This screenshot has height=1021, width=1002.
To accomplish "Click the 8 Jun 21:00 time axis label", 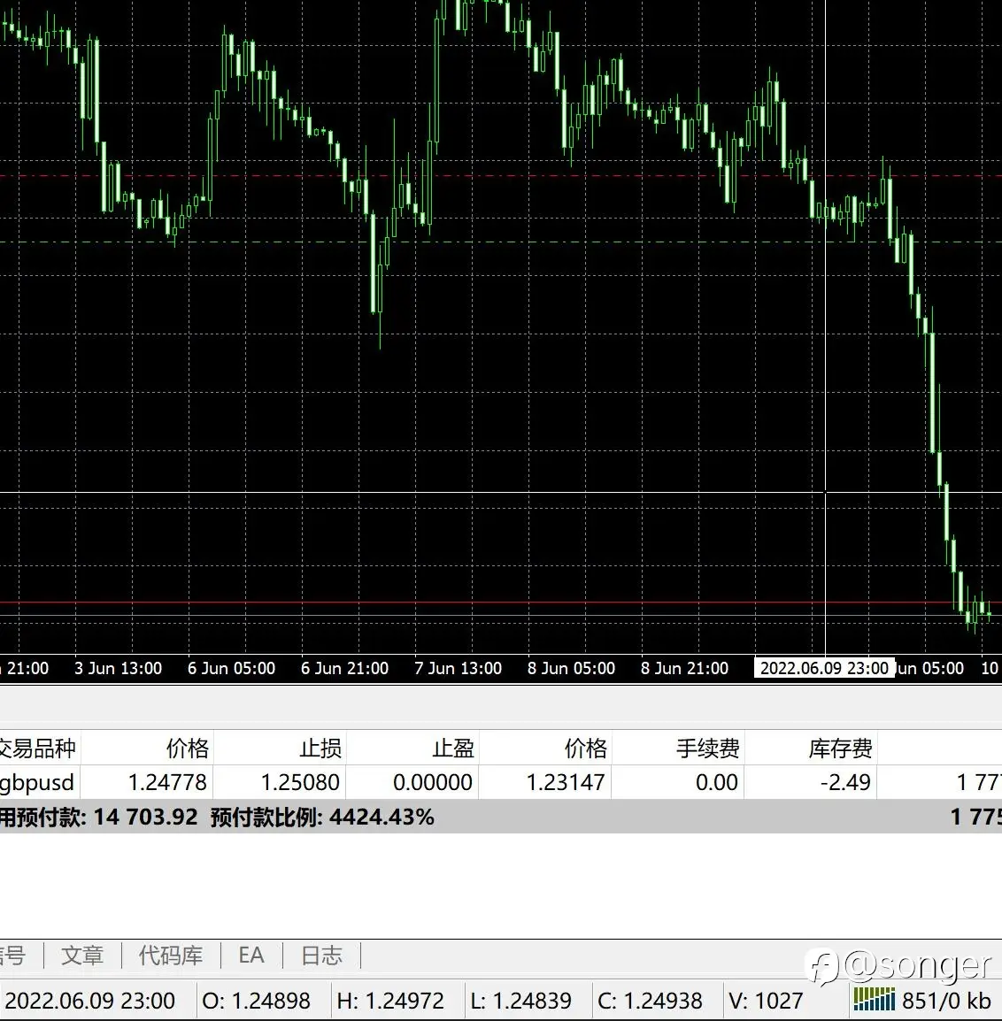I will coord(685,668).
